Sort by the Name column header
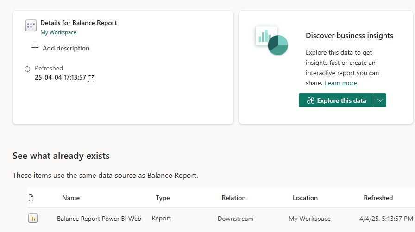Screen dimensions: 415x232 [71, 198]
